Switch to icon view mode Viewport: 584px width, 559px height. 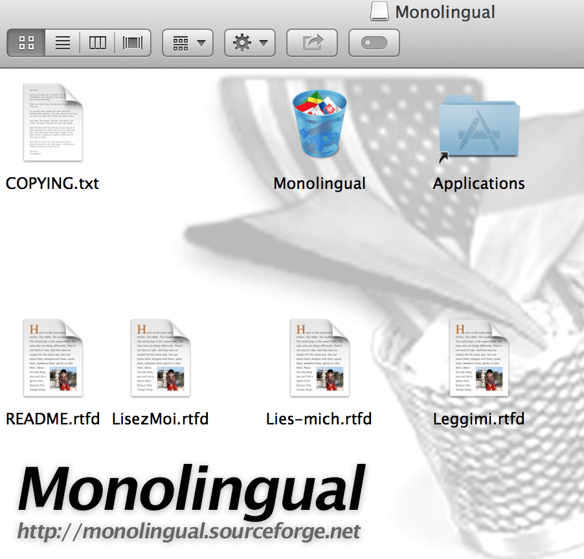(27, 43)
